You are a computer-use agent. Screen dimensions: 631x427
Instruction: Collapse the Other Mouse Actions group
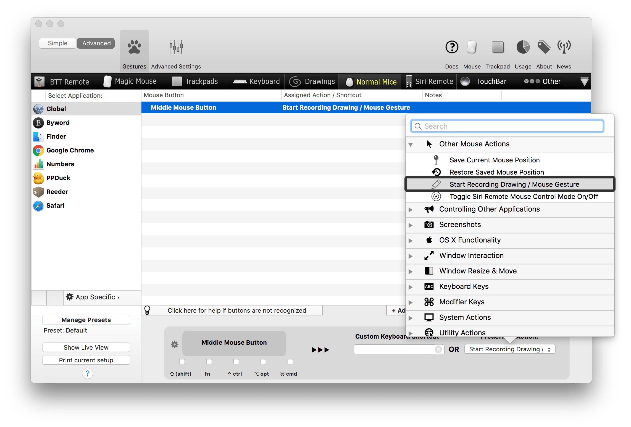(411, 144)
